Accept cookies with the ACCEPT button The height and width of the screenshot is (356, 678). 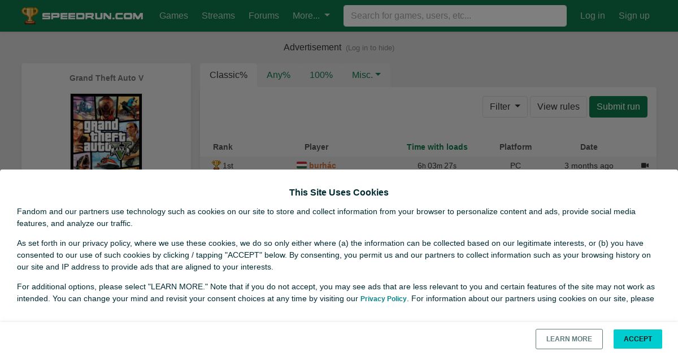[638, 339]
